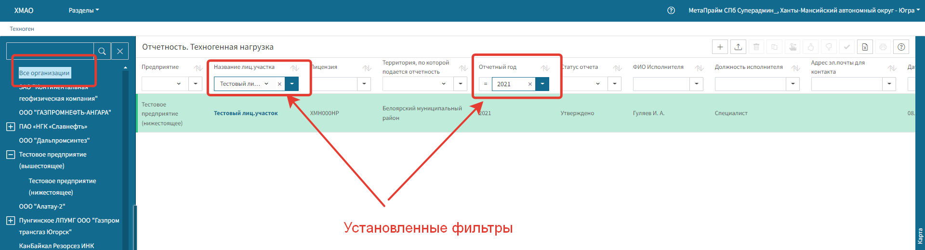The height and width of the screenshot is (250, 925).
Task: Clear the 2021 year filter value
Action: point(530,84)
